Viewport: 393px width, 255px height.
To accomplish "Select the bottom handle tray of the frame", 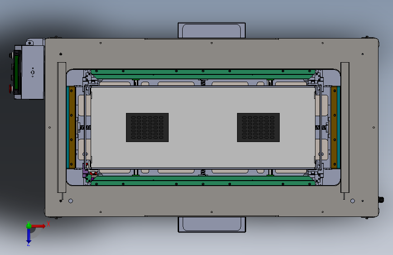I will 212,225.
